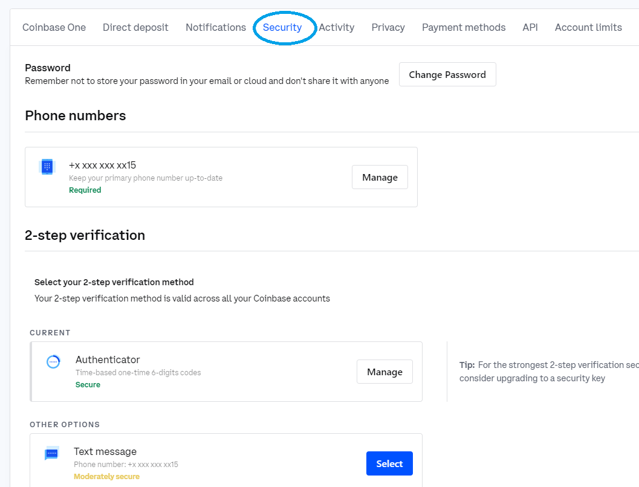
Task: Click 'Select your 2-step verification method' text
Action: pyautogui.click(x=114, y=282)
